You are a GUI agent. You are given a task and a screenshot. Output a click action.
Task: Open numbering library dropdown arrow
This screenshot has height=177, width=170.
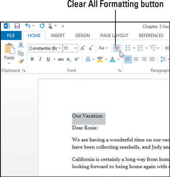[146, 48]
